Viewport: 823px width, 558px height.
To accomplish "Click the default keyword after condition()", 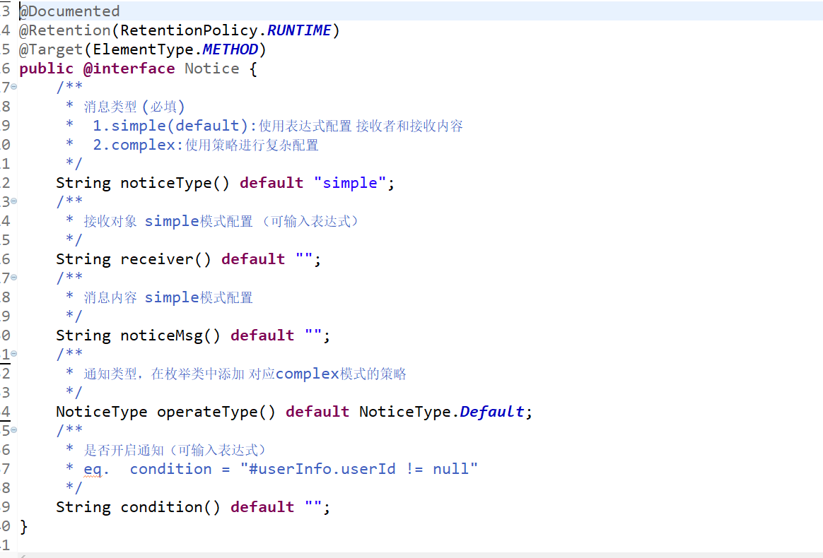I will (x=262, y=507).
